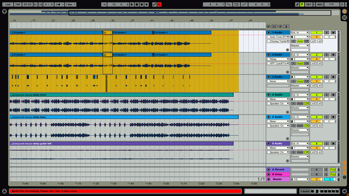Image resolution: width=349 pixels, height=196 pixels.
Task: Open HPF Cutoff Freq control dropdown
Action: 278,63
